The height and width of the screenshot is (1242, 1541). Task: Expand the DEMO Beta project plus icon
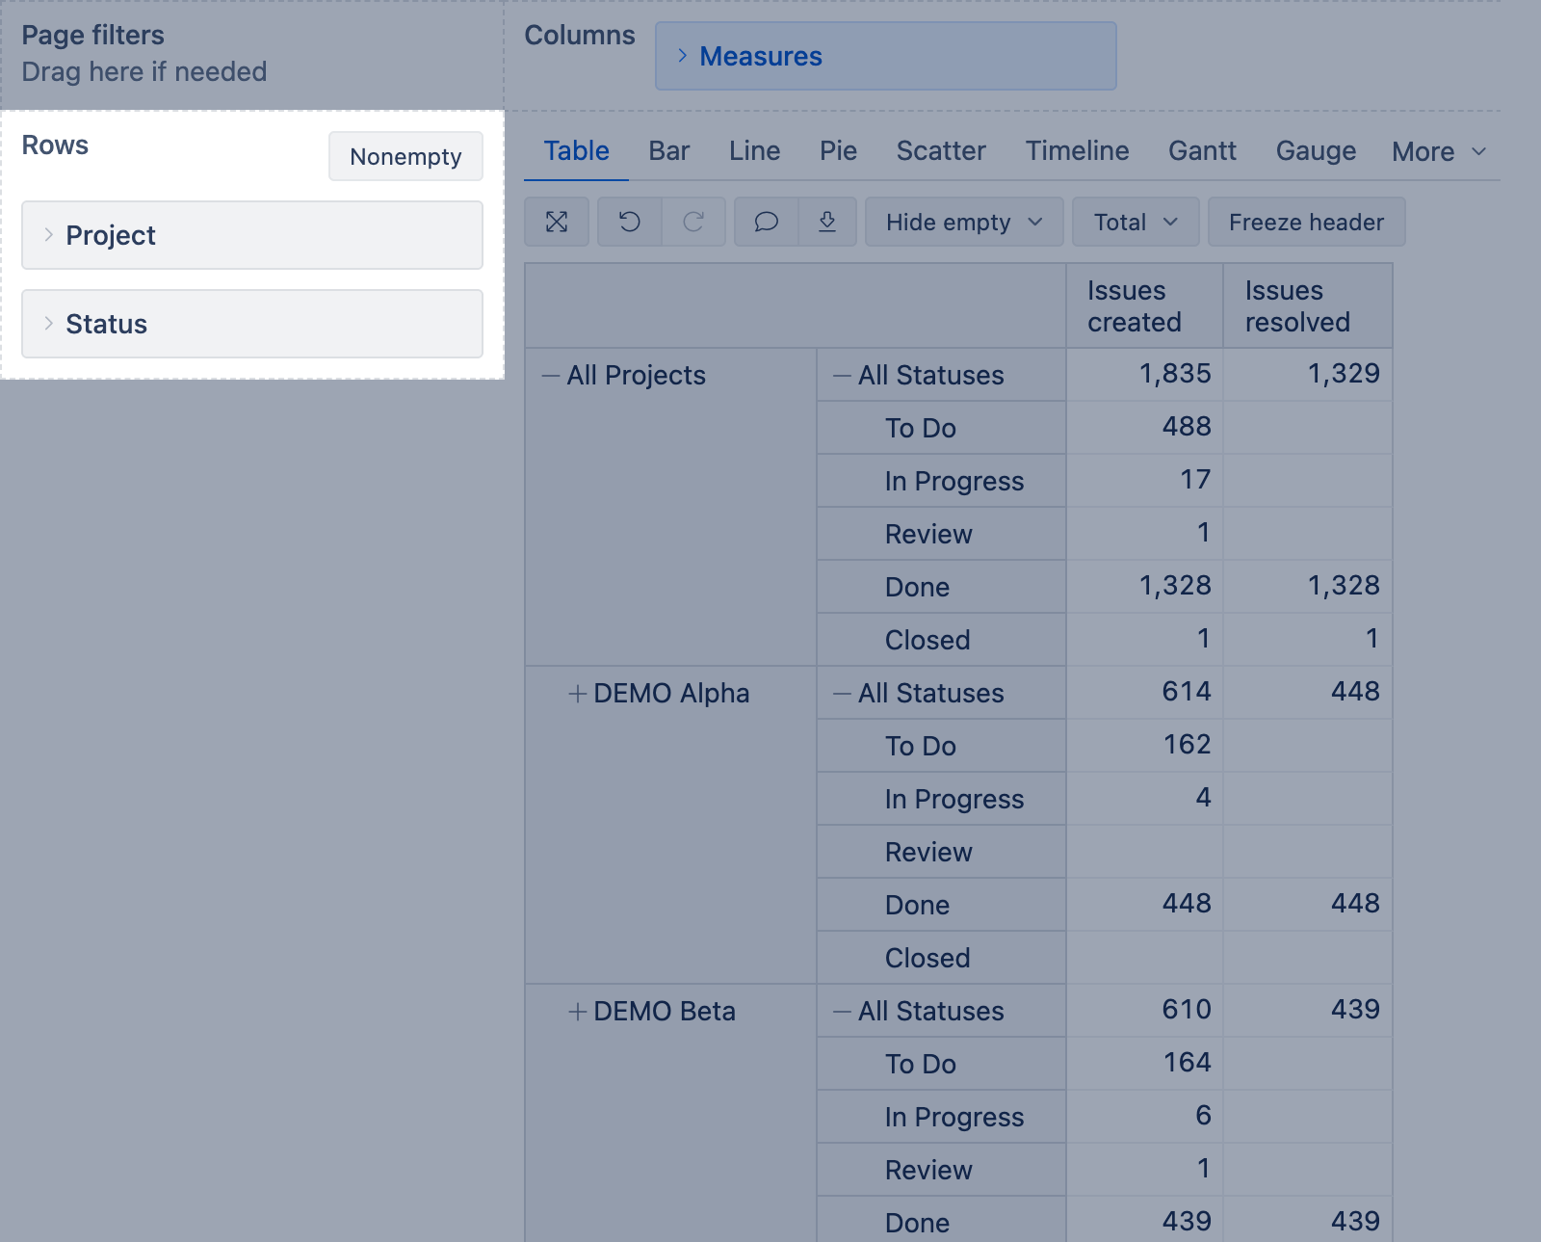coord(577,1012)
